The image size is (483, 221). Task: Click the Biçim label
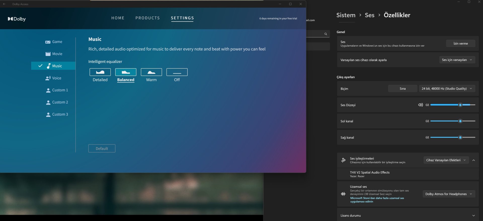point(344,89)
